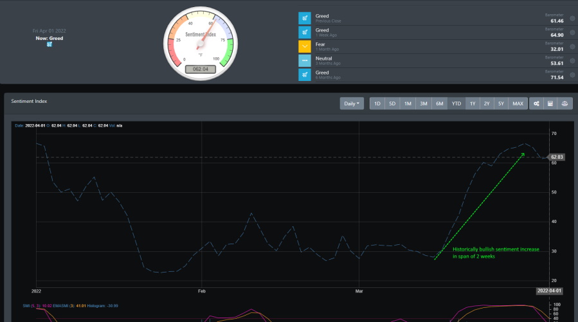This screenshot has width=578, height=322.
Task: Click the Fri Apr 01 2022 date text
Action: [50, 31]
